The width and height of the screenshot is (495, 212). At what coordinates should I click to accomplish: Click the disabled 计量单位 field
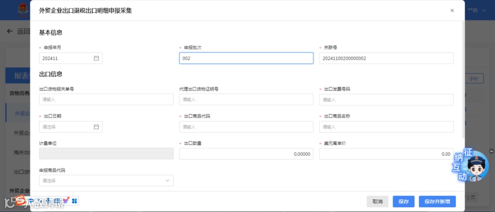(x=106, y=154)
